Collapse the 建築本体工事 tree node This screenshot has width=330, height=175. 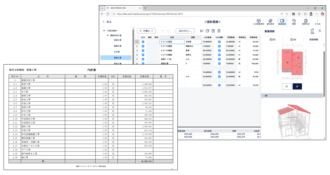108,35
